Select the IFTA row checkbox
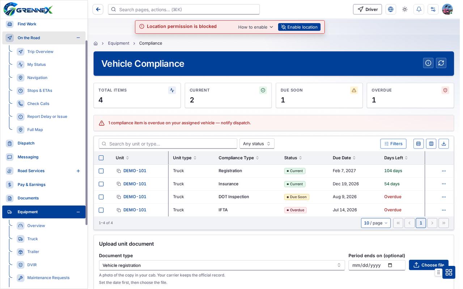This screenshot has width=463, height=289. click(x=101, y=210)
